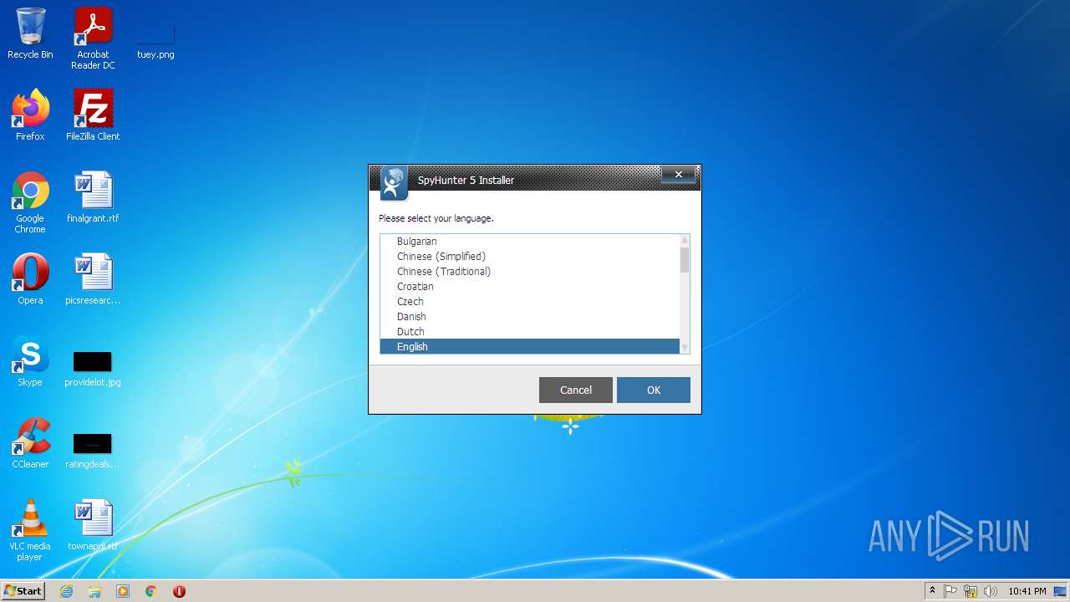The width and height of the screenshot is (1070, 602).
Task: Select Chinese (Traditional) language
Action: tap(530, 272)
